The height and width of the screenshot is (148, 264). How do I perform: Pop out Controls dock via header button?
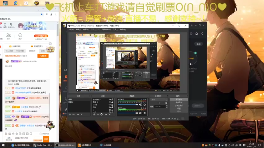[187, 96]
